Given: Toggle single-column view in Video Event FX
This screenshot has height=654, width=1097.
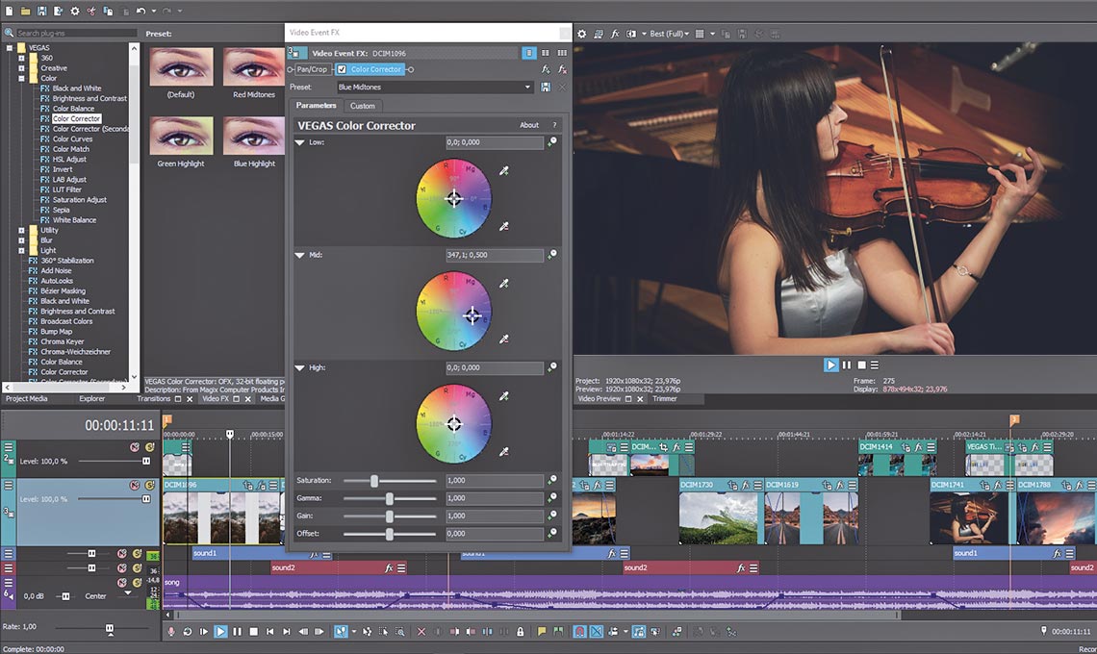Looking at the screenshot, I should [529, 53].
